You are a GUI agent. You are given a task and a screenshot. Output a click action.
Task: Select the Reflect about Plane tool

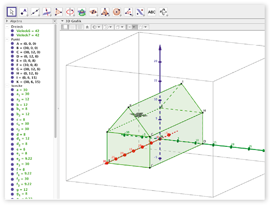click(140, 12)
